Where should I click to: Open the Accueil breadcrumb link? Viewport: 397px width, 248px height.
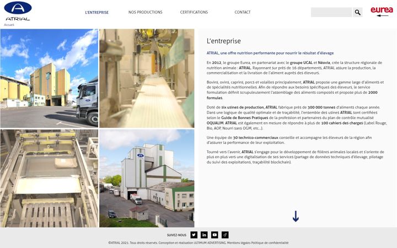9,25
